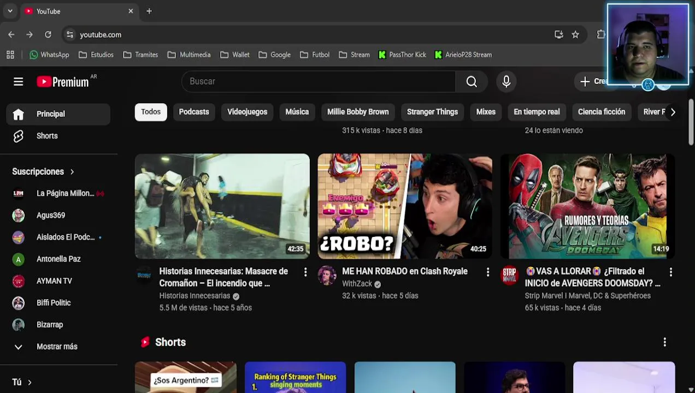Select the Stranger Things chip
The height and width of the screenshot is (393, 695).
pos(432,112)
